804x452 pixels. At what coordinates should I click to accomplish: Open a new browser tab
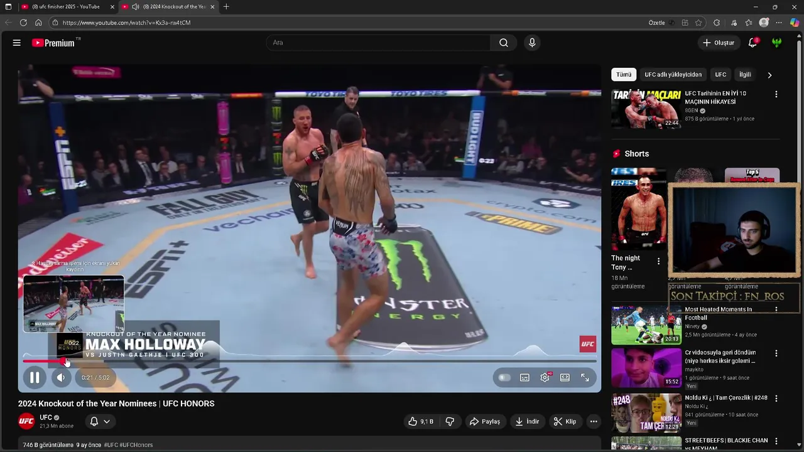click(226, 7)
